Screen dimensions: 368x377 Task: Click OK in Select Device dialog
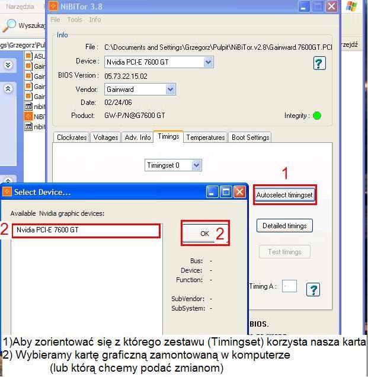[x=205, y=234]
